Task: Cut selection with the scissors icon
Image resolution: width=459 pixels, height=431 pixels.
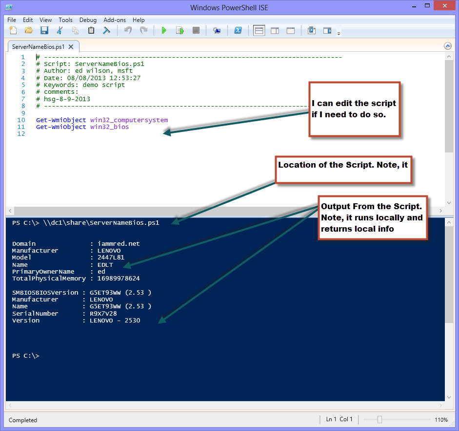Action: (60, 30)
